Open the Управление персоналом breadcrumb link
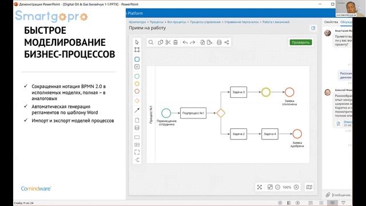This screenshot has height=206, width=366. coord(241,22)
